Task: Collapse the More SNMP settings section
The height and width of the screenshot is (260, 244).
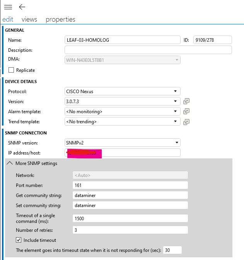Action: pos(10,163)
